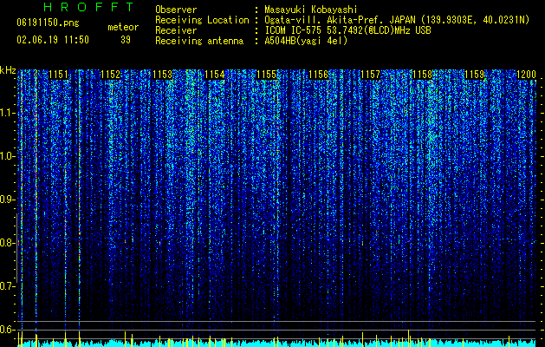Click the 1152 time marker

[x=111, y=75]
